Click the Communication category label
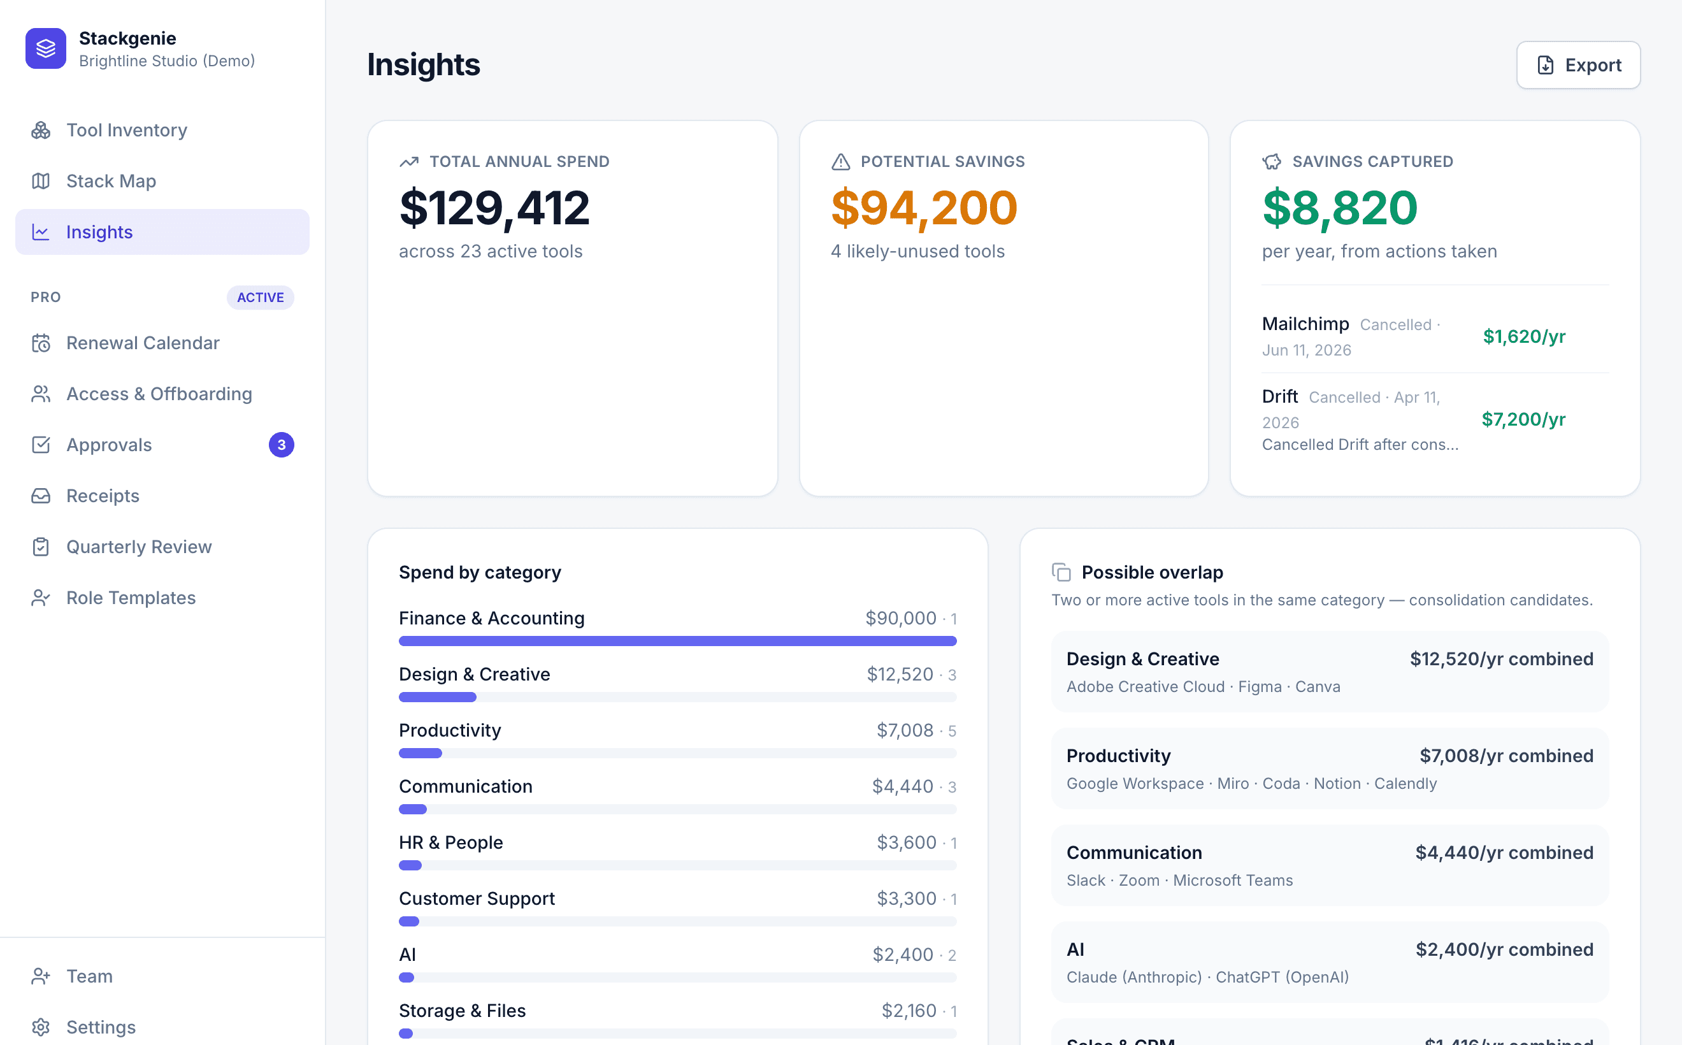This screenshot has height=1045, width=1682. coord(465,786)
